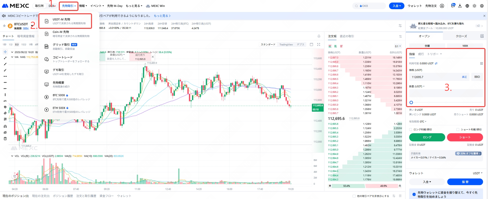Show only green buy orders view
This screenshot has width=488, height=199.
pyautogui.click(x=335, y=46)
